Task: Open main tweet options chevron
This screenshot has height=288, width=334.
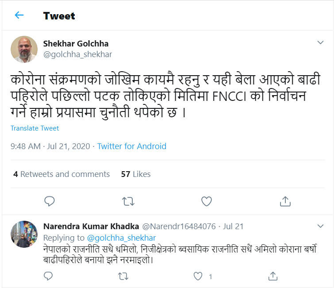Action: [321, 42]
